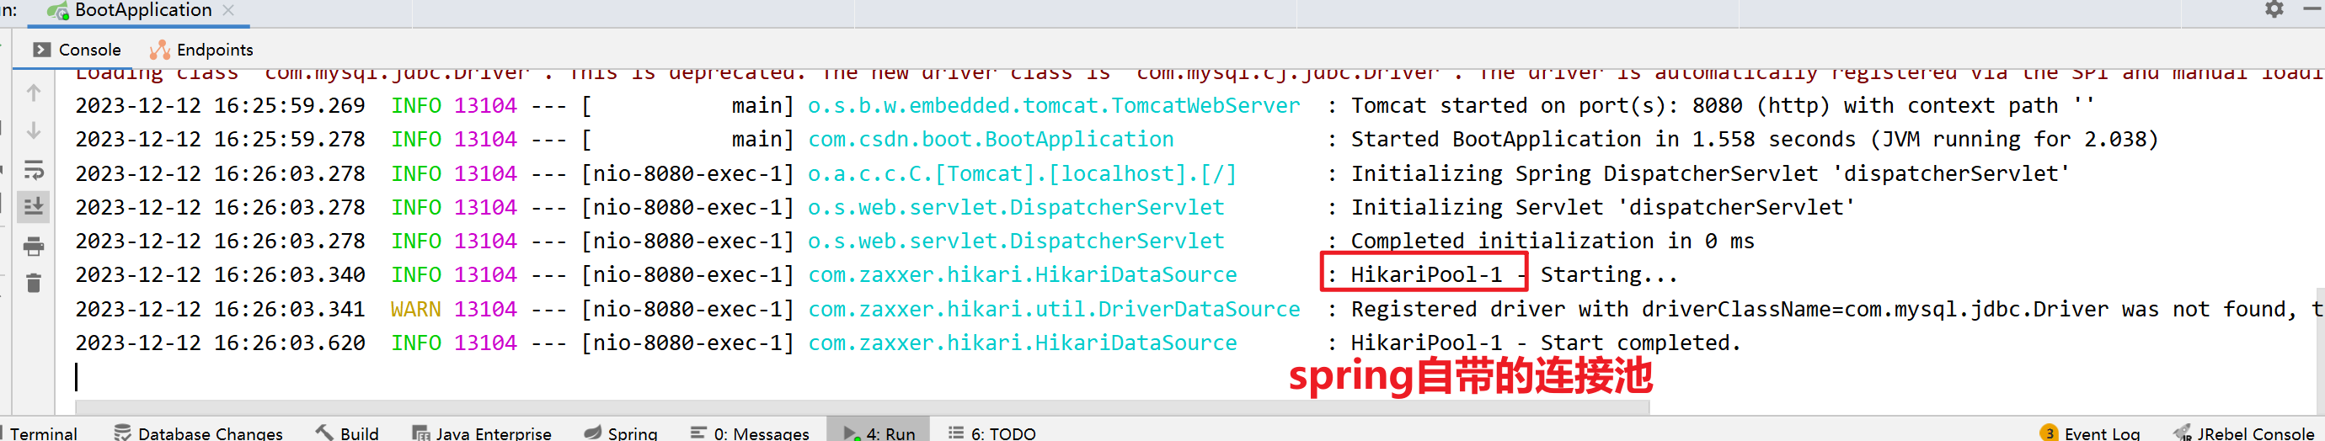Open the 0: Messages tool window
This screenshot has width=2325, height=441.
(749, 433)
